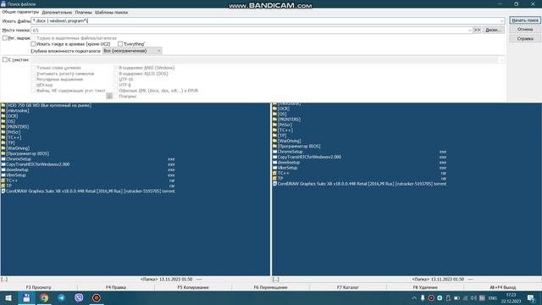Screen dimensions: 542x305
Task: Open notification center icon in system tray
Action: click(x=531, y=298)
